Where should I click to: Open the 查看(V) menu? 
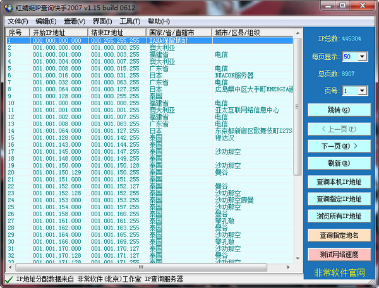75,21
